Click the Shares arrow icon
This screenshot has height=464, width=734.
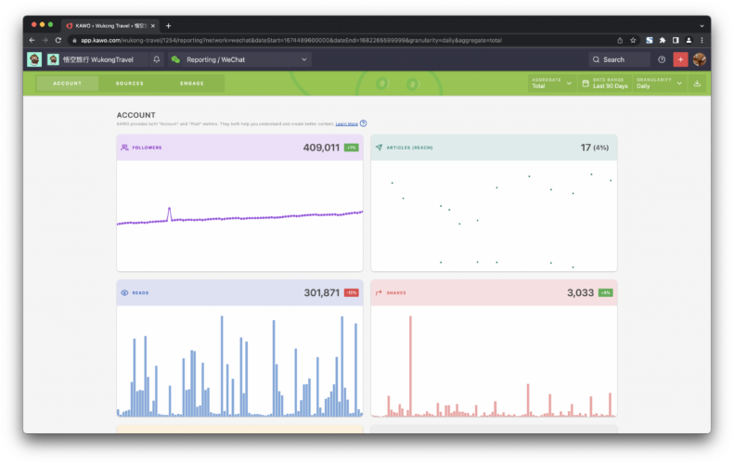pos(379,292)
